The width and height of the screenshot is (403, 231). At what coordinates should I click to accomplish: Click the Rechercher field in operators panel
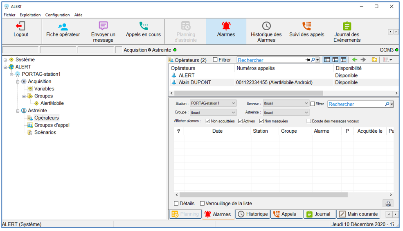point(271,60)
